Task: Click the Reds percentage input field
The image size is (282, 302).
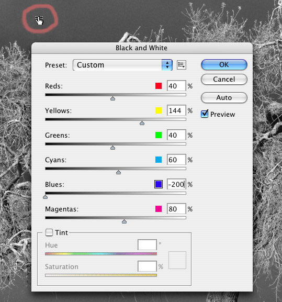Action: (x=176, y=86)
